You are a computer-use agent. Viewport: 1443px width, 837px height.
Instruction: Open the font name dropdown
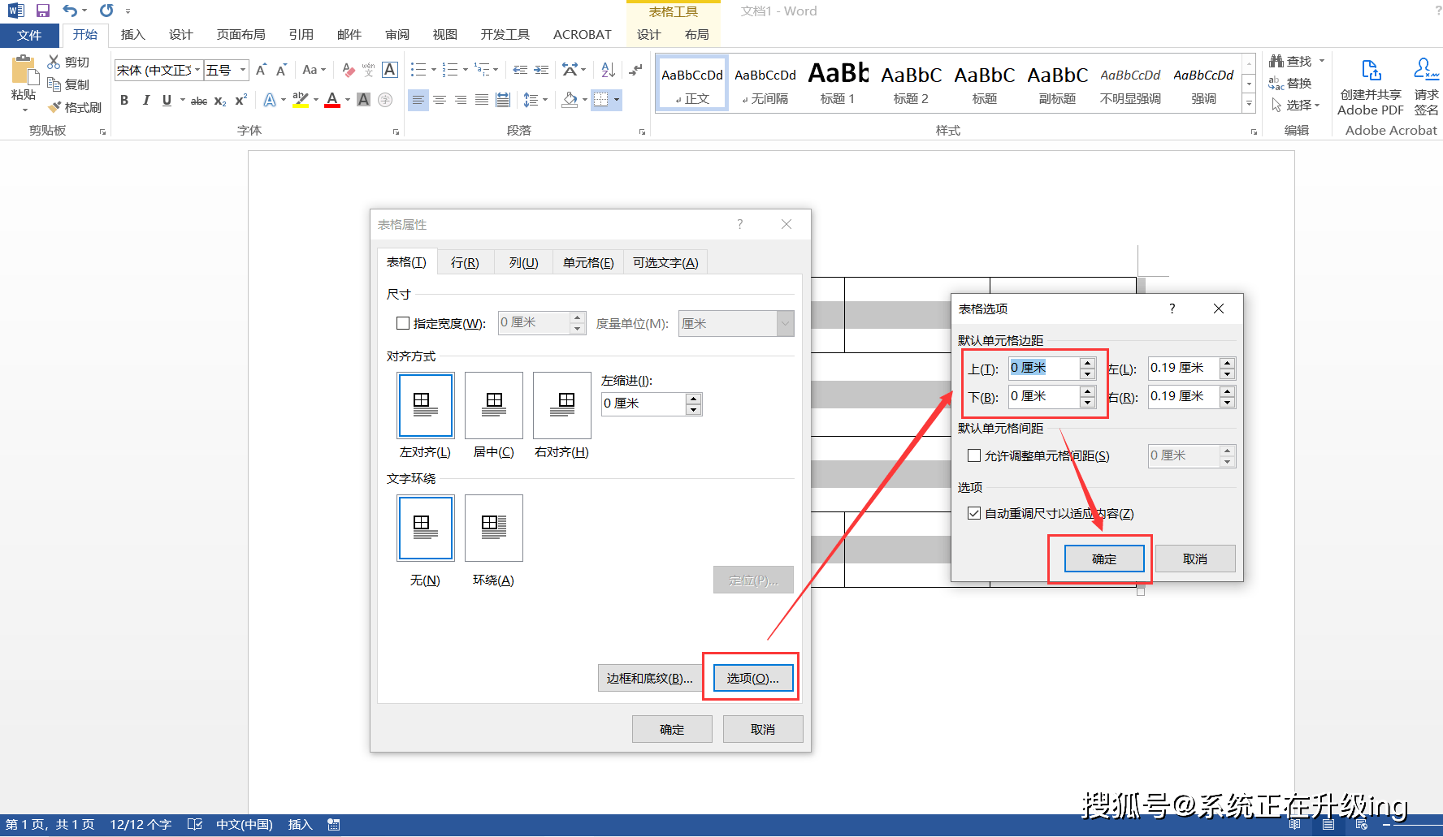[197, 70]
